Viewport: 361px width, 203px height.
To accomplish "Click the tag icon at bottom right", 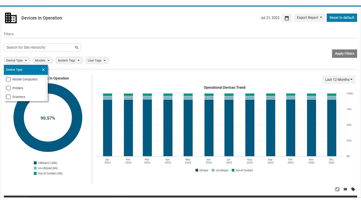I will tap(353, 189).
